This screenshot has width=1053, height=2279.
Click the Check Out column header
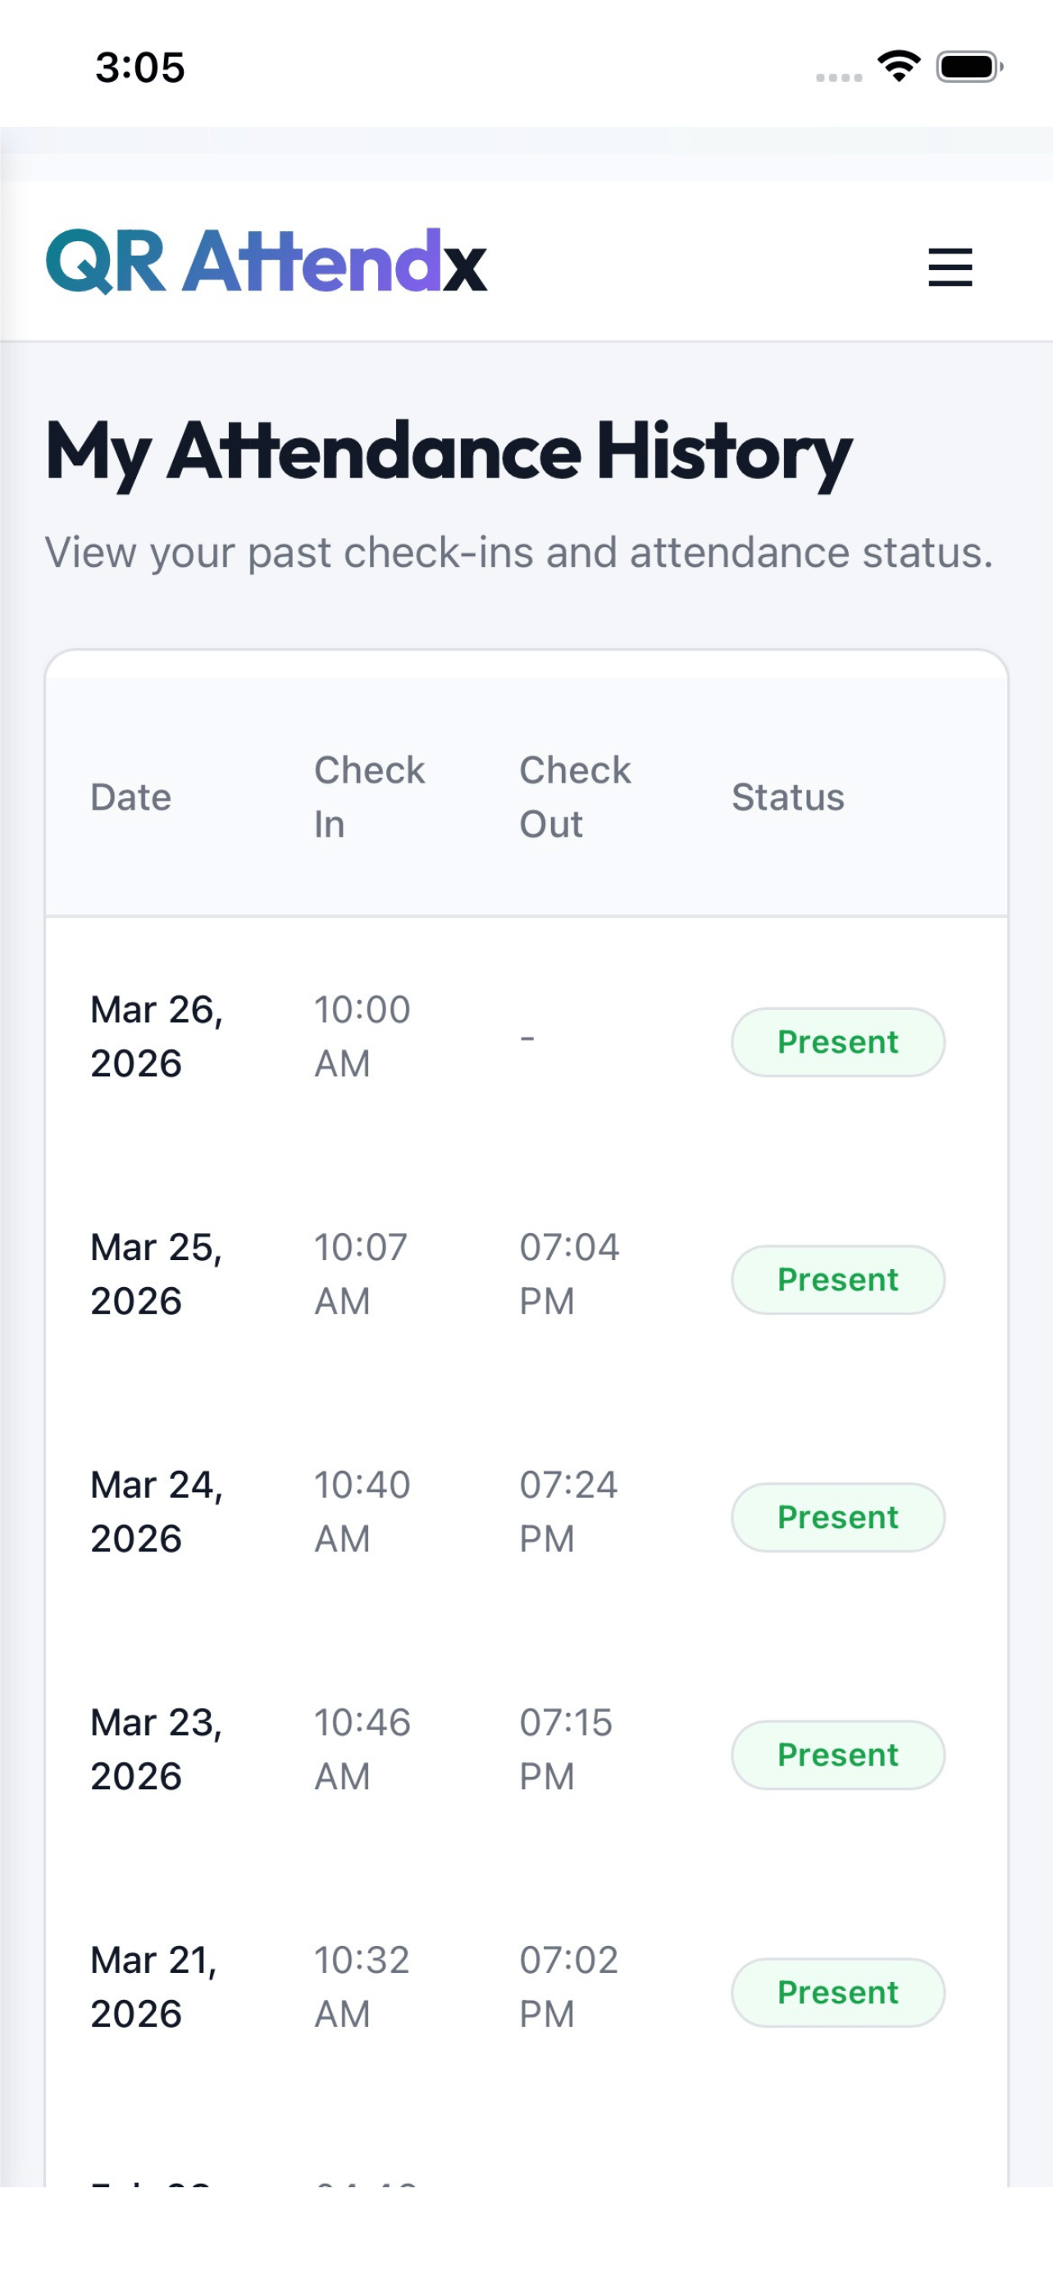(x=575, y=797)
